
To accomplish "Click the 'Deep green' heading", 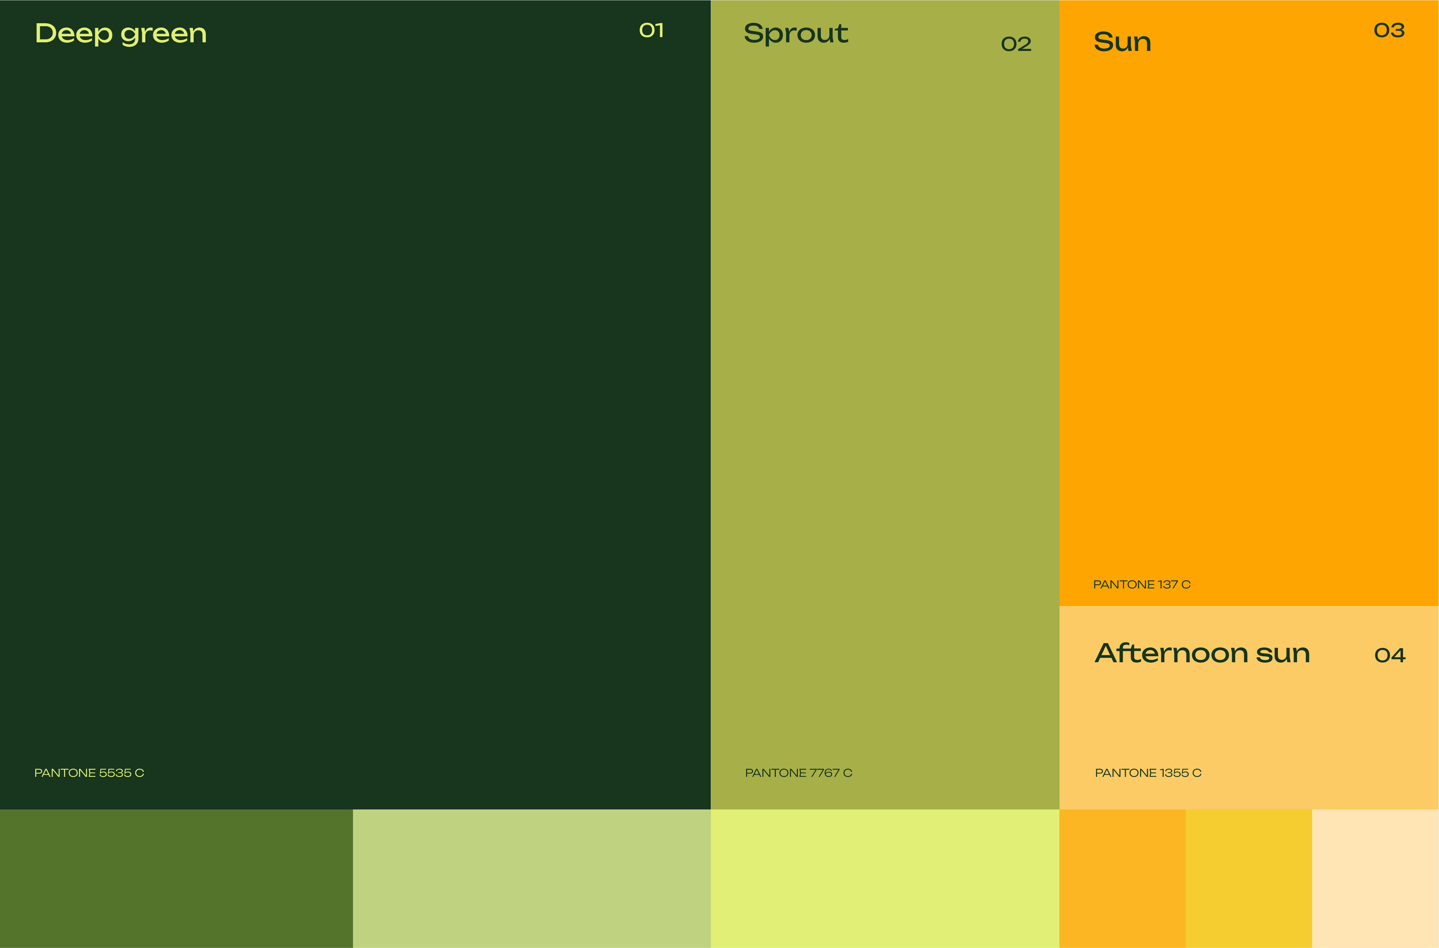I will point(121,34).
